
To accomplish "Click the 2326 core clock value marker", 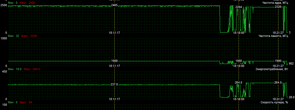I will pos(278,7).
